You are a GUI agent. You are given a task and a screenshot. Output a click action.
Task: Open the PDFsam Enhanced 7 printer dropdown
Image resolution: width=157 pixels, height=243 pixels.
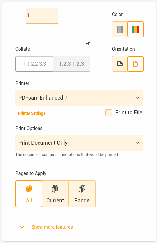pyautogui.click(x=79, y=98)
